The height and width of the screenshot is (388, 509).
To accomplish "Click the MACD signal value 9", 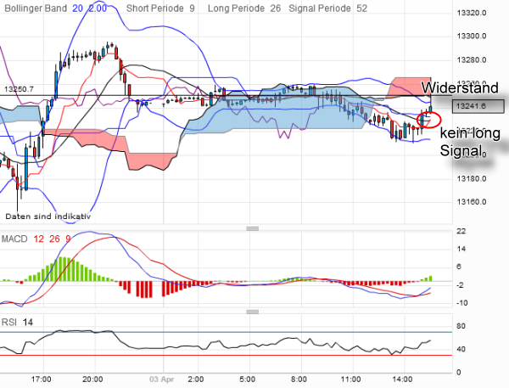I will point(68,239).
